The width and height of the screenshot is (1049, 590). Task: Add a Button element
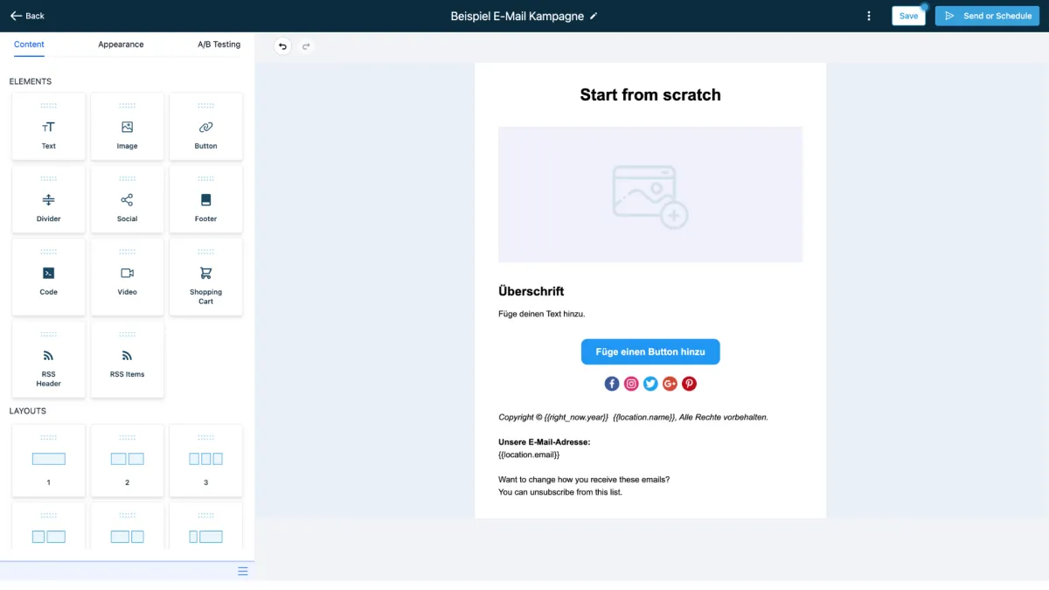[x=205, y=127]
